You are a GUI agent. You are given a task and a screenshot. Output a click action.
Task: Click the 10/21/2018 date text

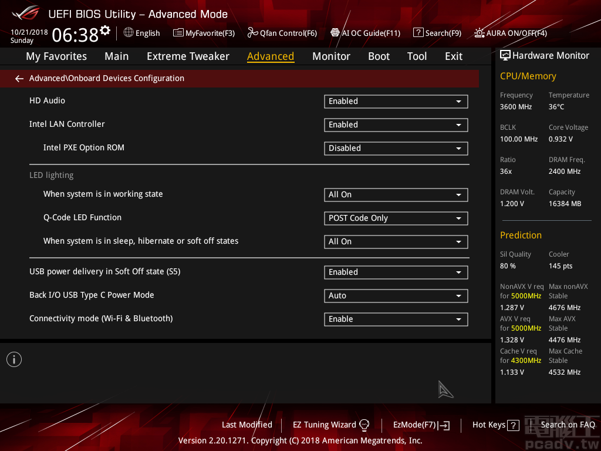(29, 32)
